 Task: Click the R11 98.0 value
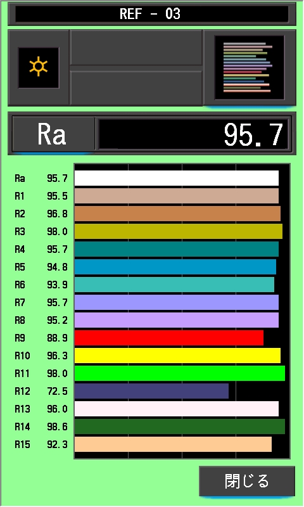[57, 374]
